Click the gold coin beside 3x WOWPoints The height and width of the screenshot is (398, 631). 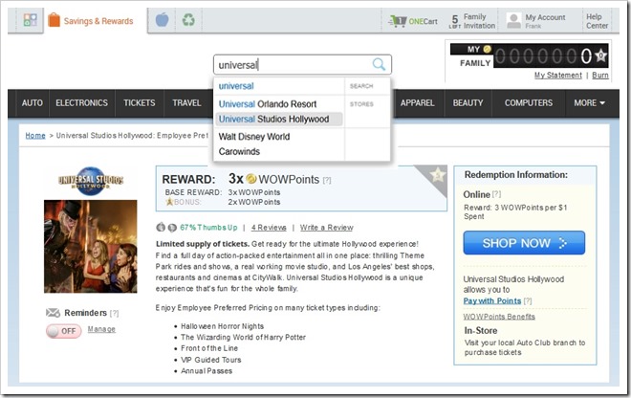[251, 178]
